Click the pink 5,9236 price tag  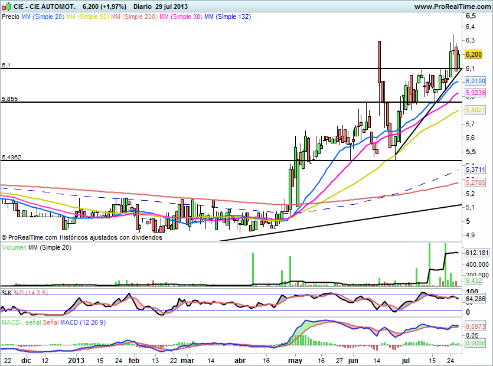point(475,93)
